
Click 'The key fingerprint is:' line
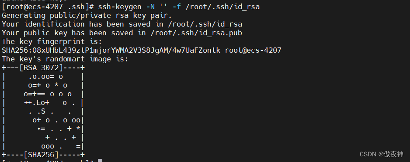(x=52, y=41)
